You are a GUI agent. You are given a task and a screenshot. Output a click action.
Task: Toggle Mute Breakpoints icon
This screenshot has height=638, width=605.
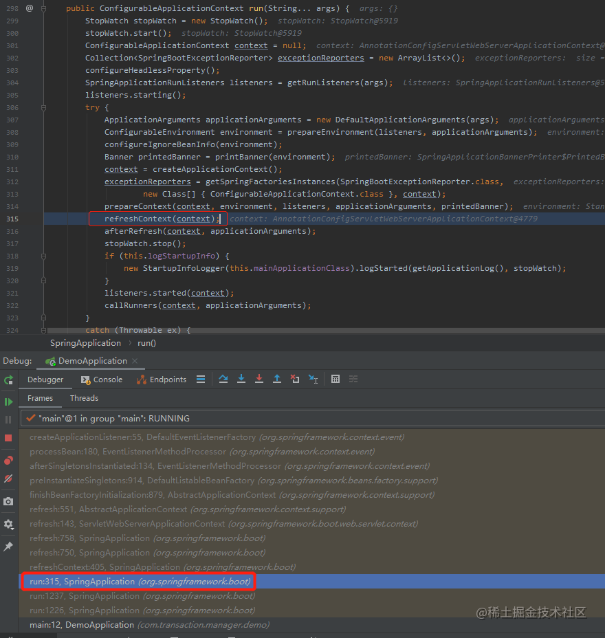tap(8, 478)
